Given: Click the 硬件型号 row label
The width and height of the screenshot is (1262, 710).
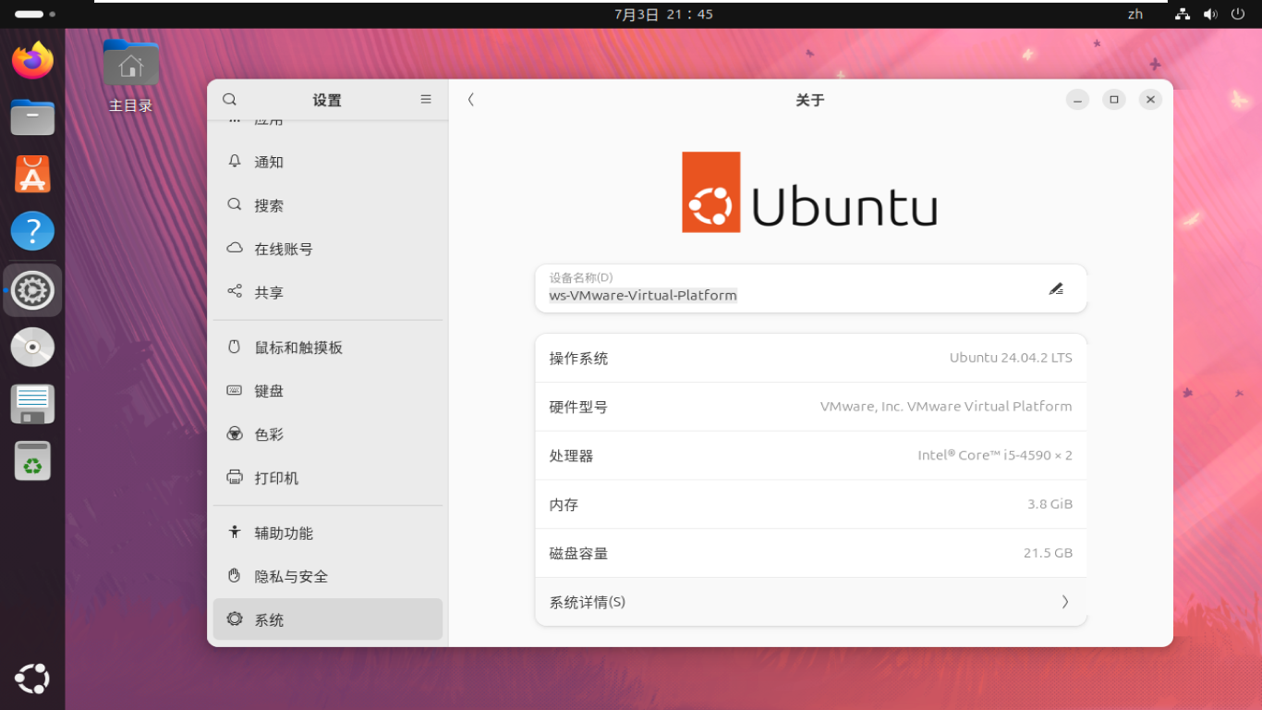Looking at the screenshot, I should pos(578,407).
